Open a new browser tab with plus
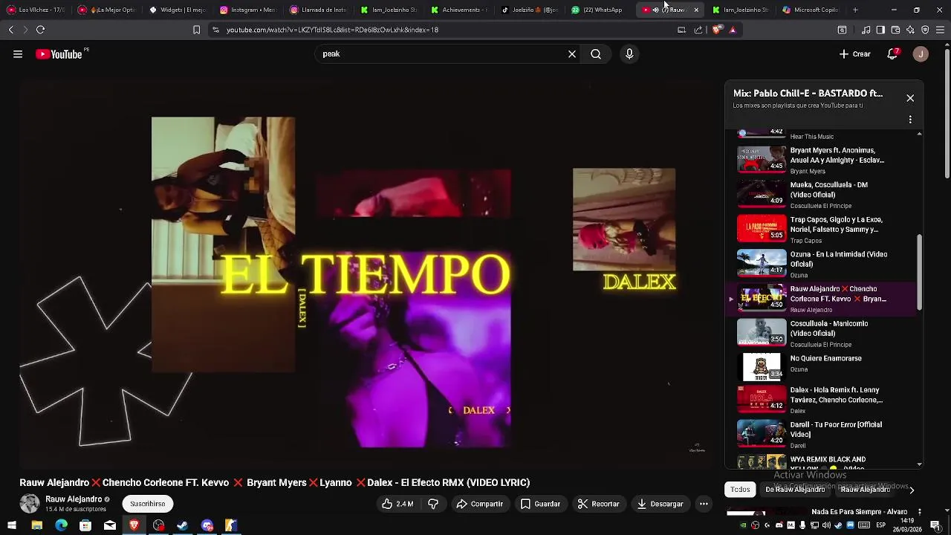Screen dimensions: 951x535 click(x=855, y=10)
